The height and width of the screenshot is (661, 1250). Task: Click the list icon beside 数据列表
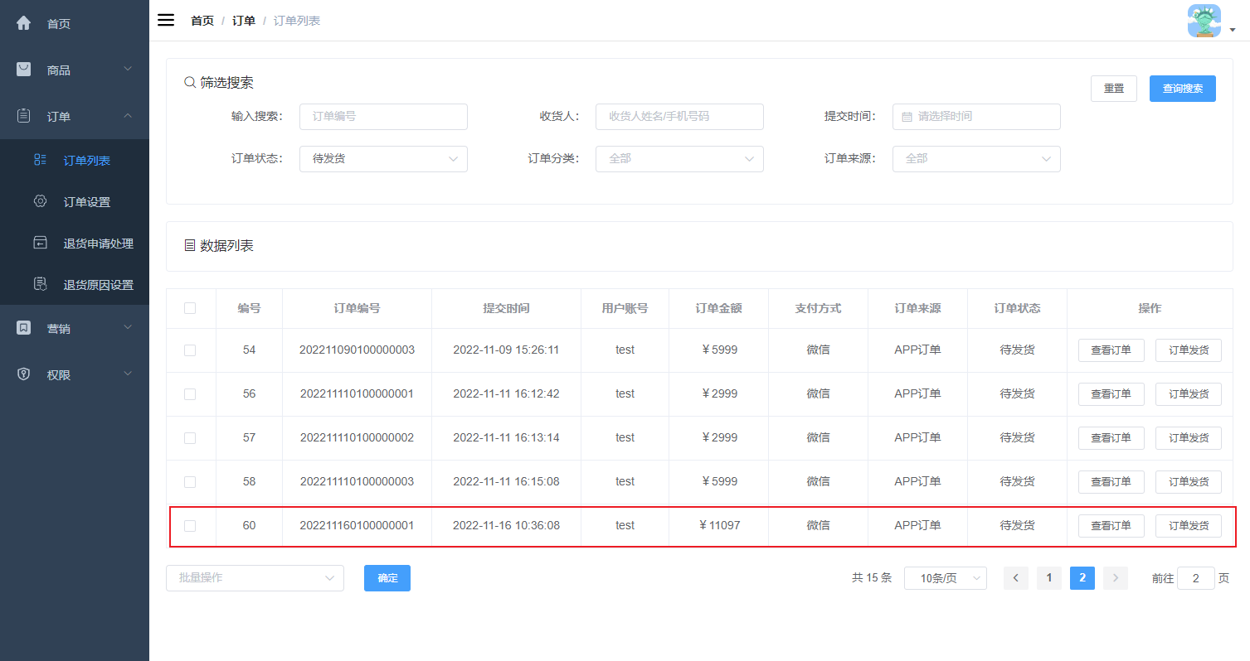point(190,245)
